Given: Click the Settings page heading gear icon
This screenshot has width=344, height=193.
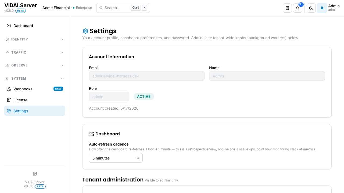Looking at the screenshot, I should tap(85, 31).
